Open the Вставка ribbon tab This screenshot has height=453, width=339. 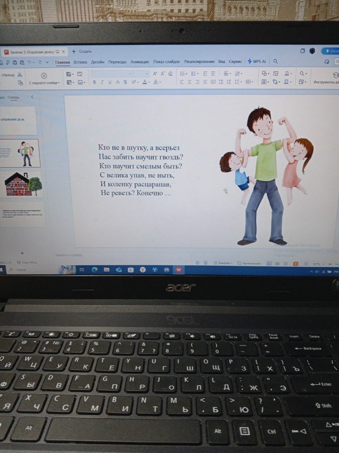[80, 62]
